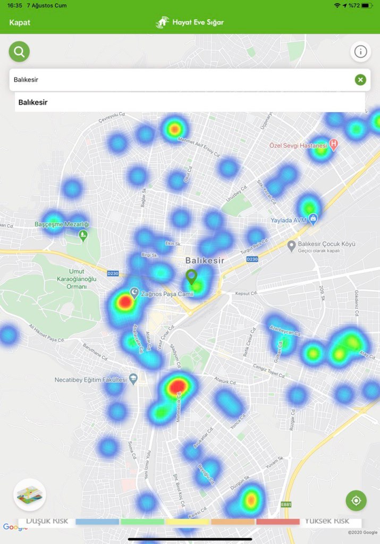Center map on my location
This screenshot has height=544, width=380.
356,501
